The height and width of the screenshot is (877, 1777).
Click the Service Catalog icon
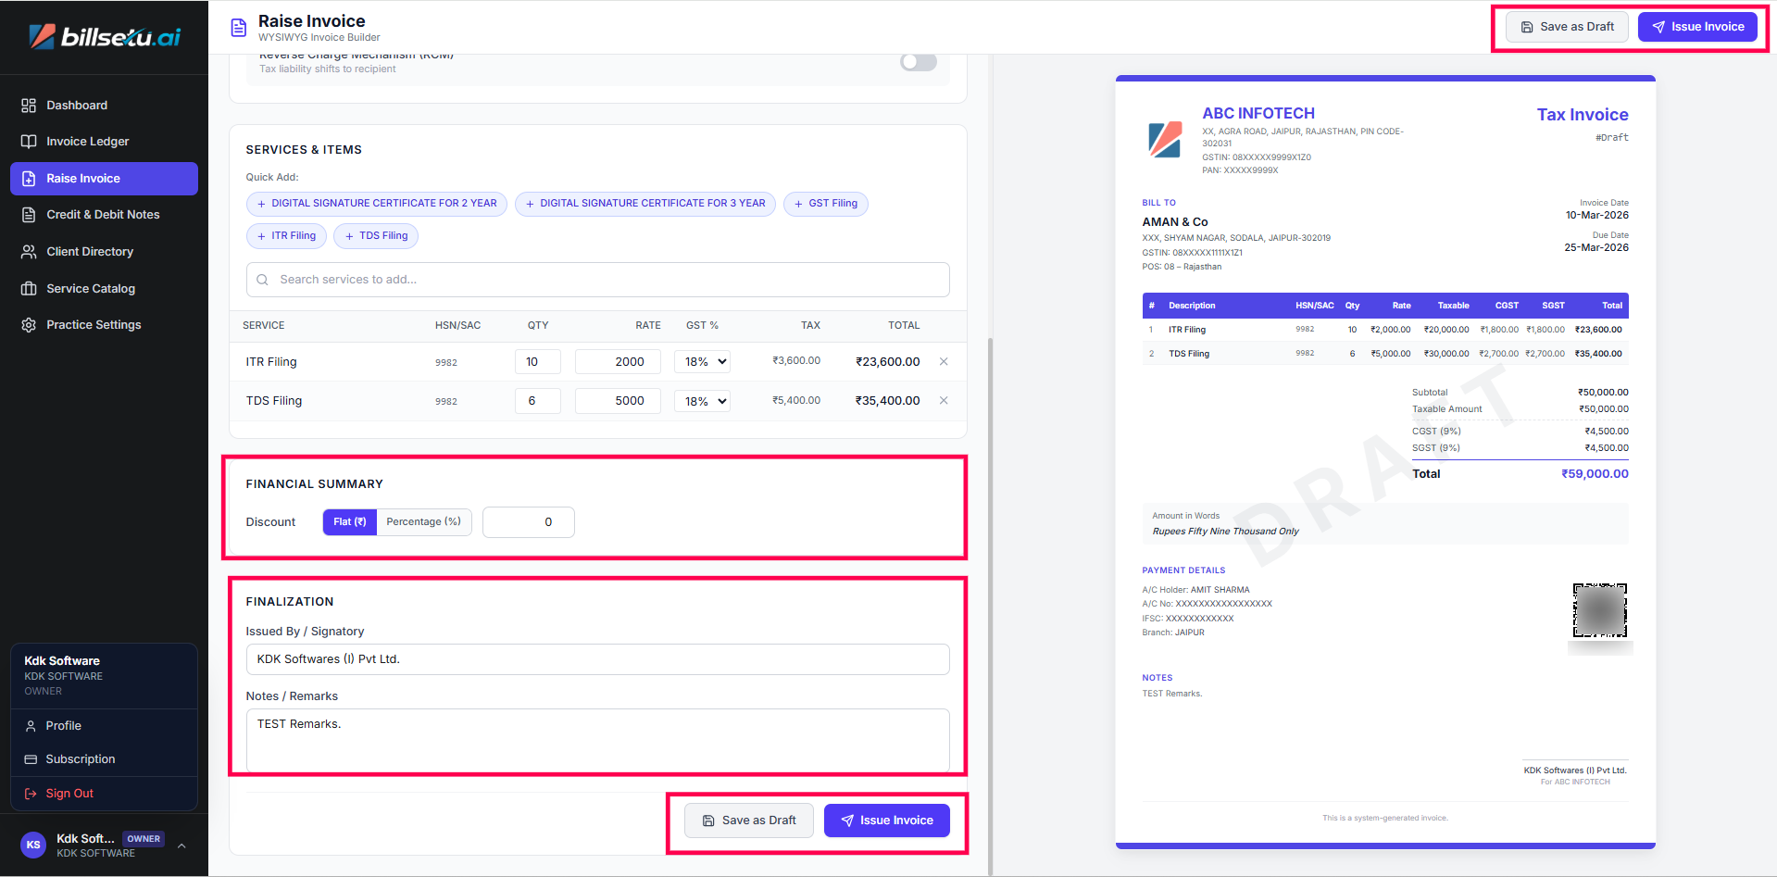[29, 289]
